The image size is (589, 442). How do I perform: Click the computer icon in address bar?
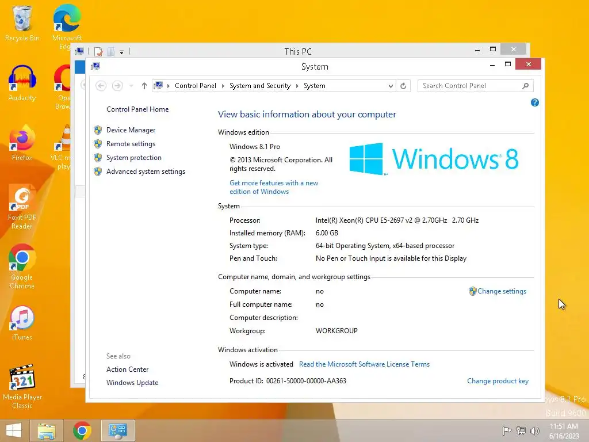click(159, 86)
